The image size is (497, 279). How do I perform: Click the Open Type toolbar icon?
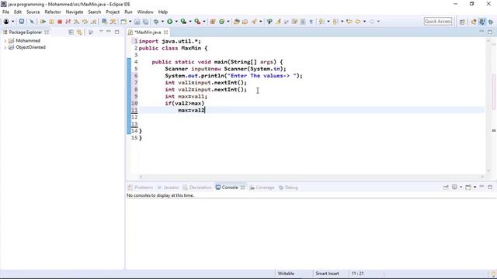pyautogui.click(x=236, y=22)
